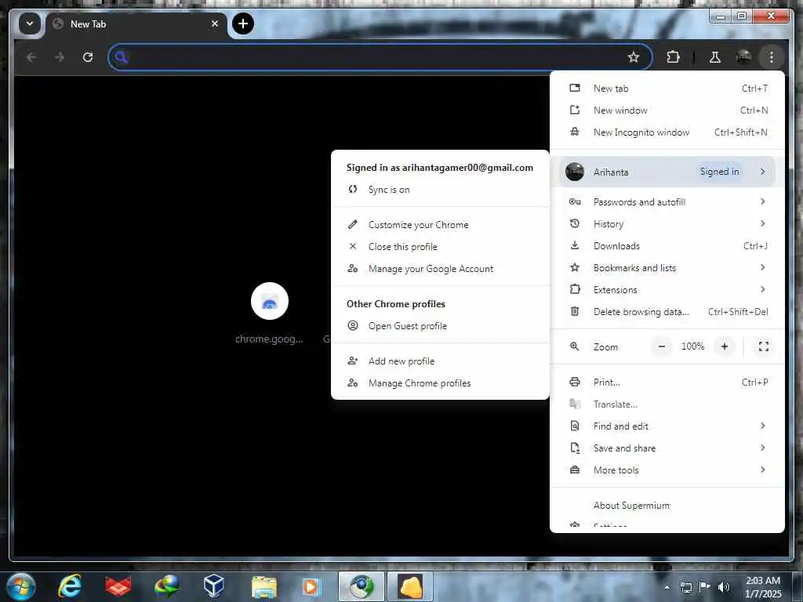Click the Signed in badge
803x602 pixels.
pyautogui.click(x=719, y=172)
